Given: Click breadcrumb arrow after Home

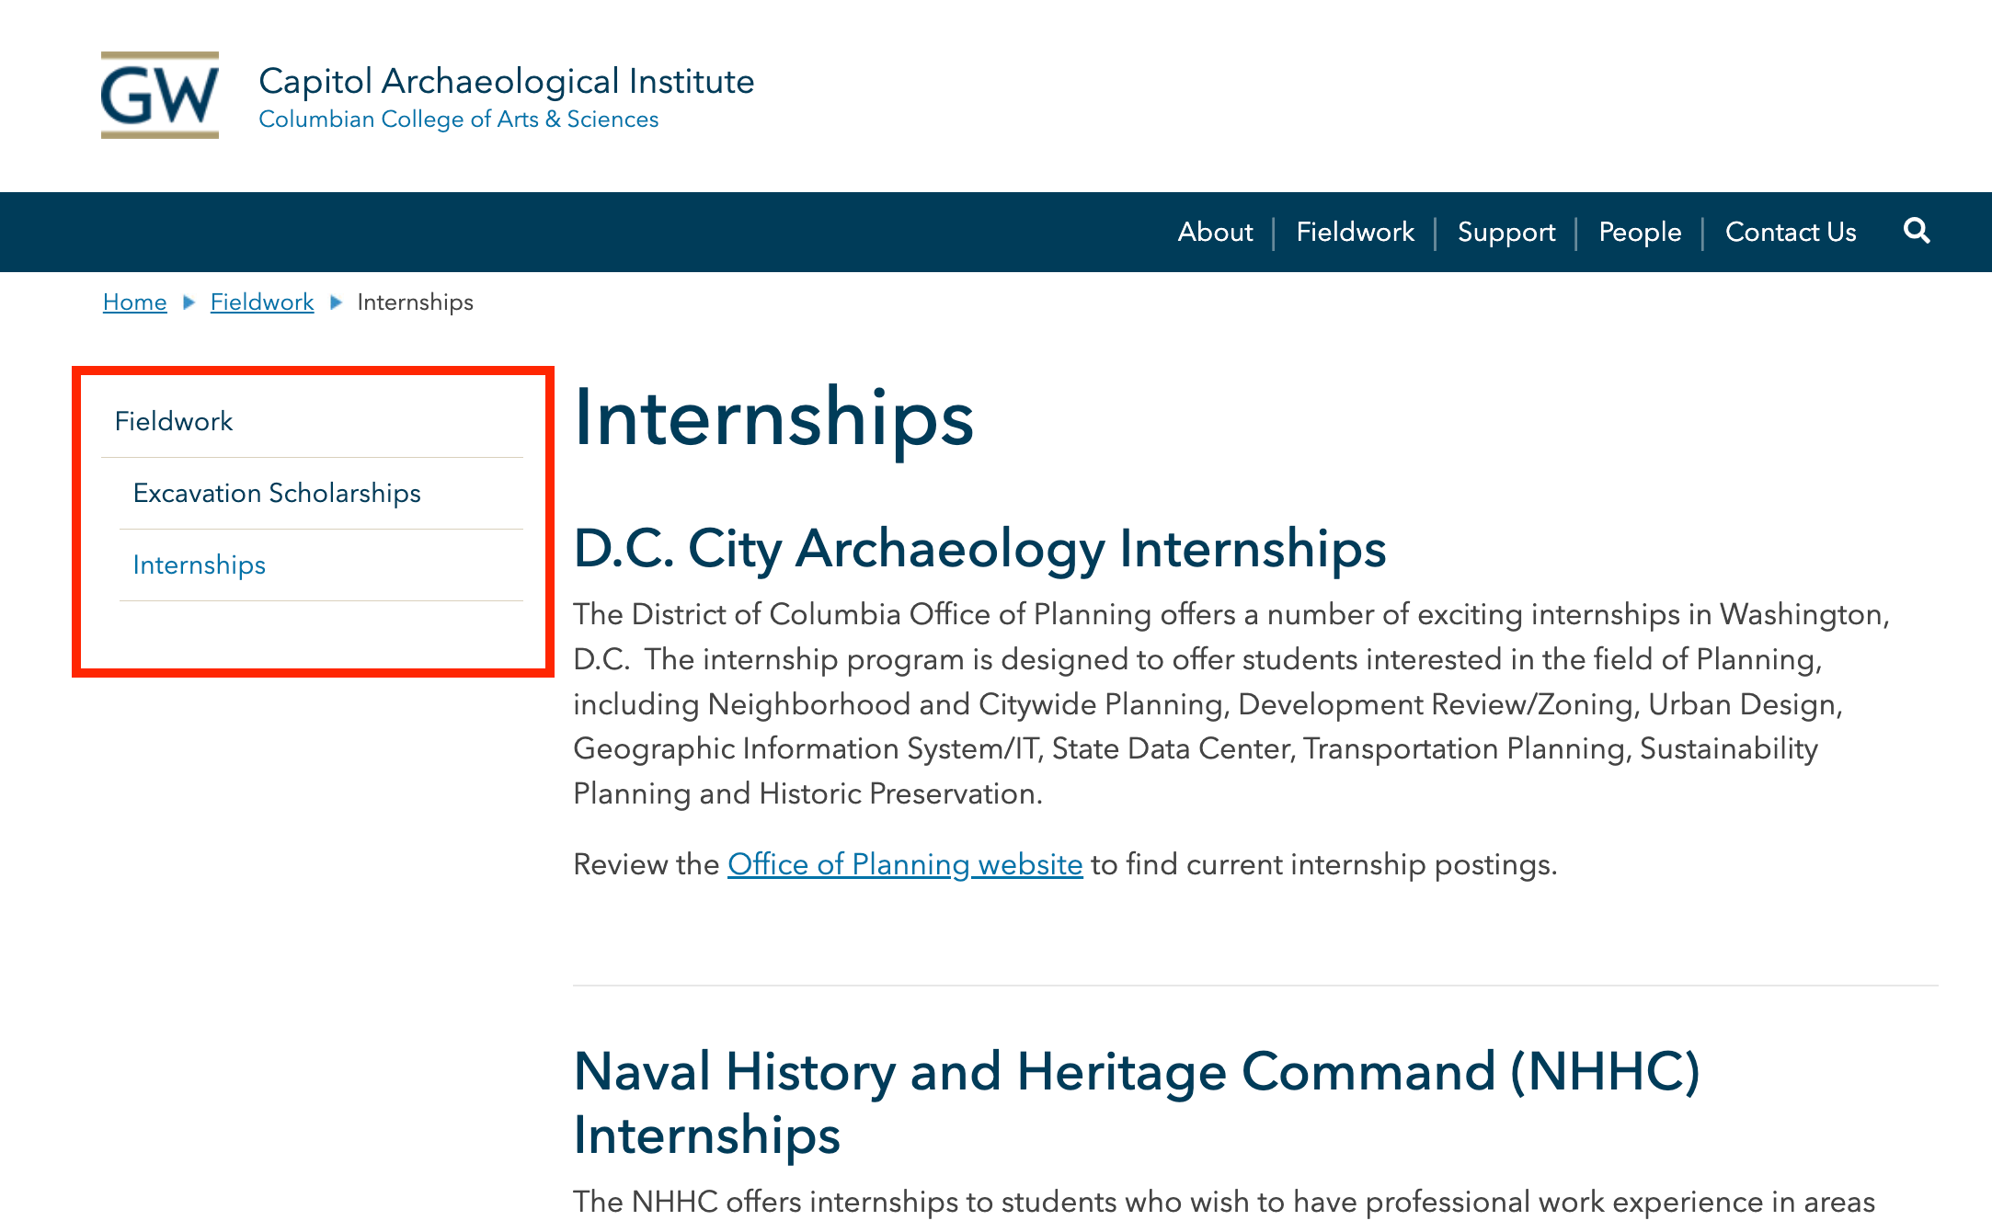Looking at the screenshot, I should (x=189, y=302).
